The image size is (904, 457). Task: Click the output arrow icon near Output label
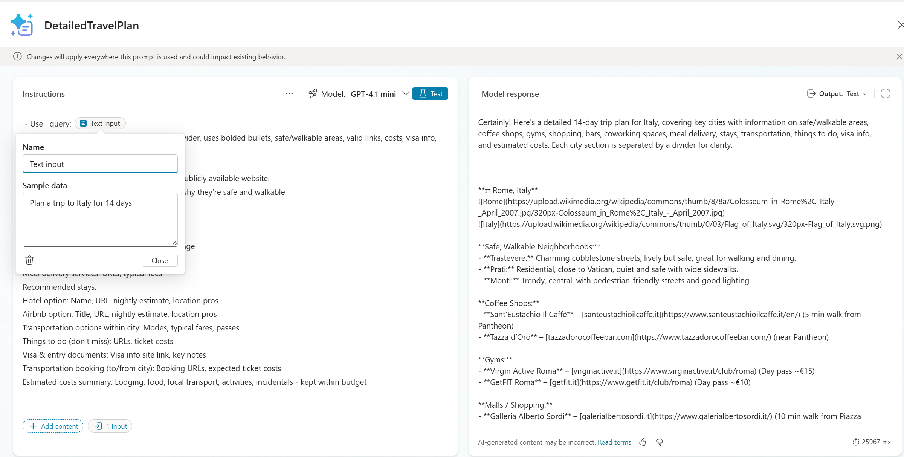point(811,93)
